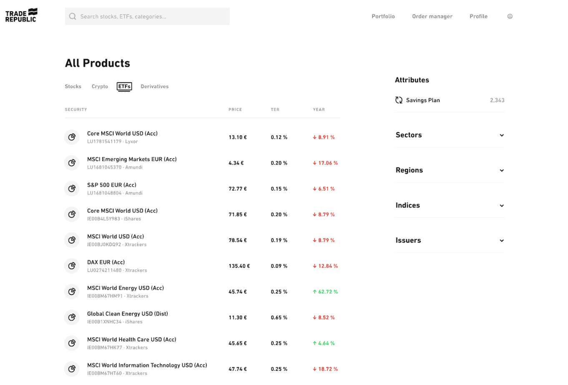Click pie icon for MSCI World Information Technology
568x385 pixels.
pos(72,369)
